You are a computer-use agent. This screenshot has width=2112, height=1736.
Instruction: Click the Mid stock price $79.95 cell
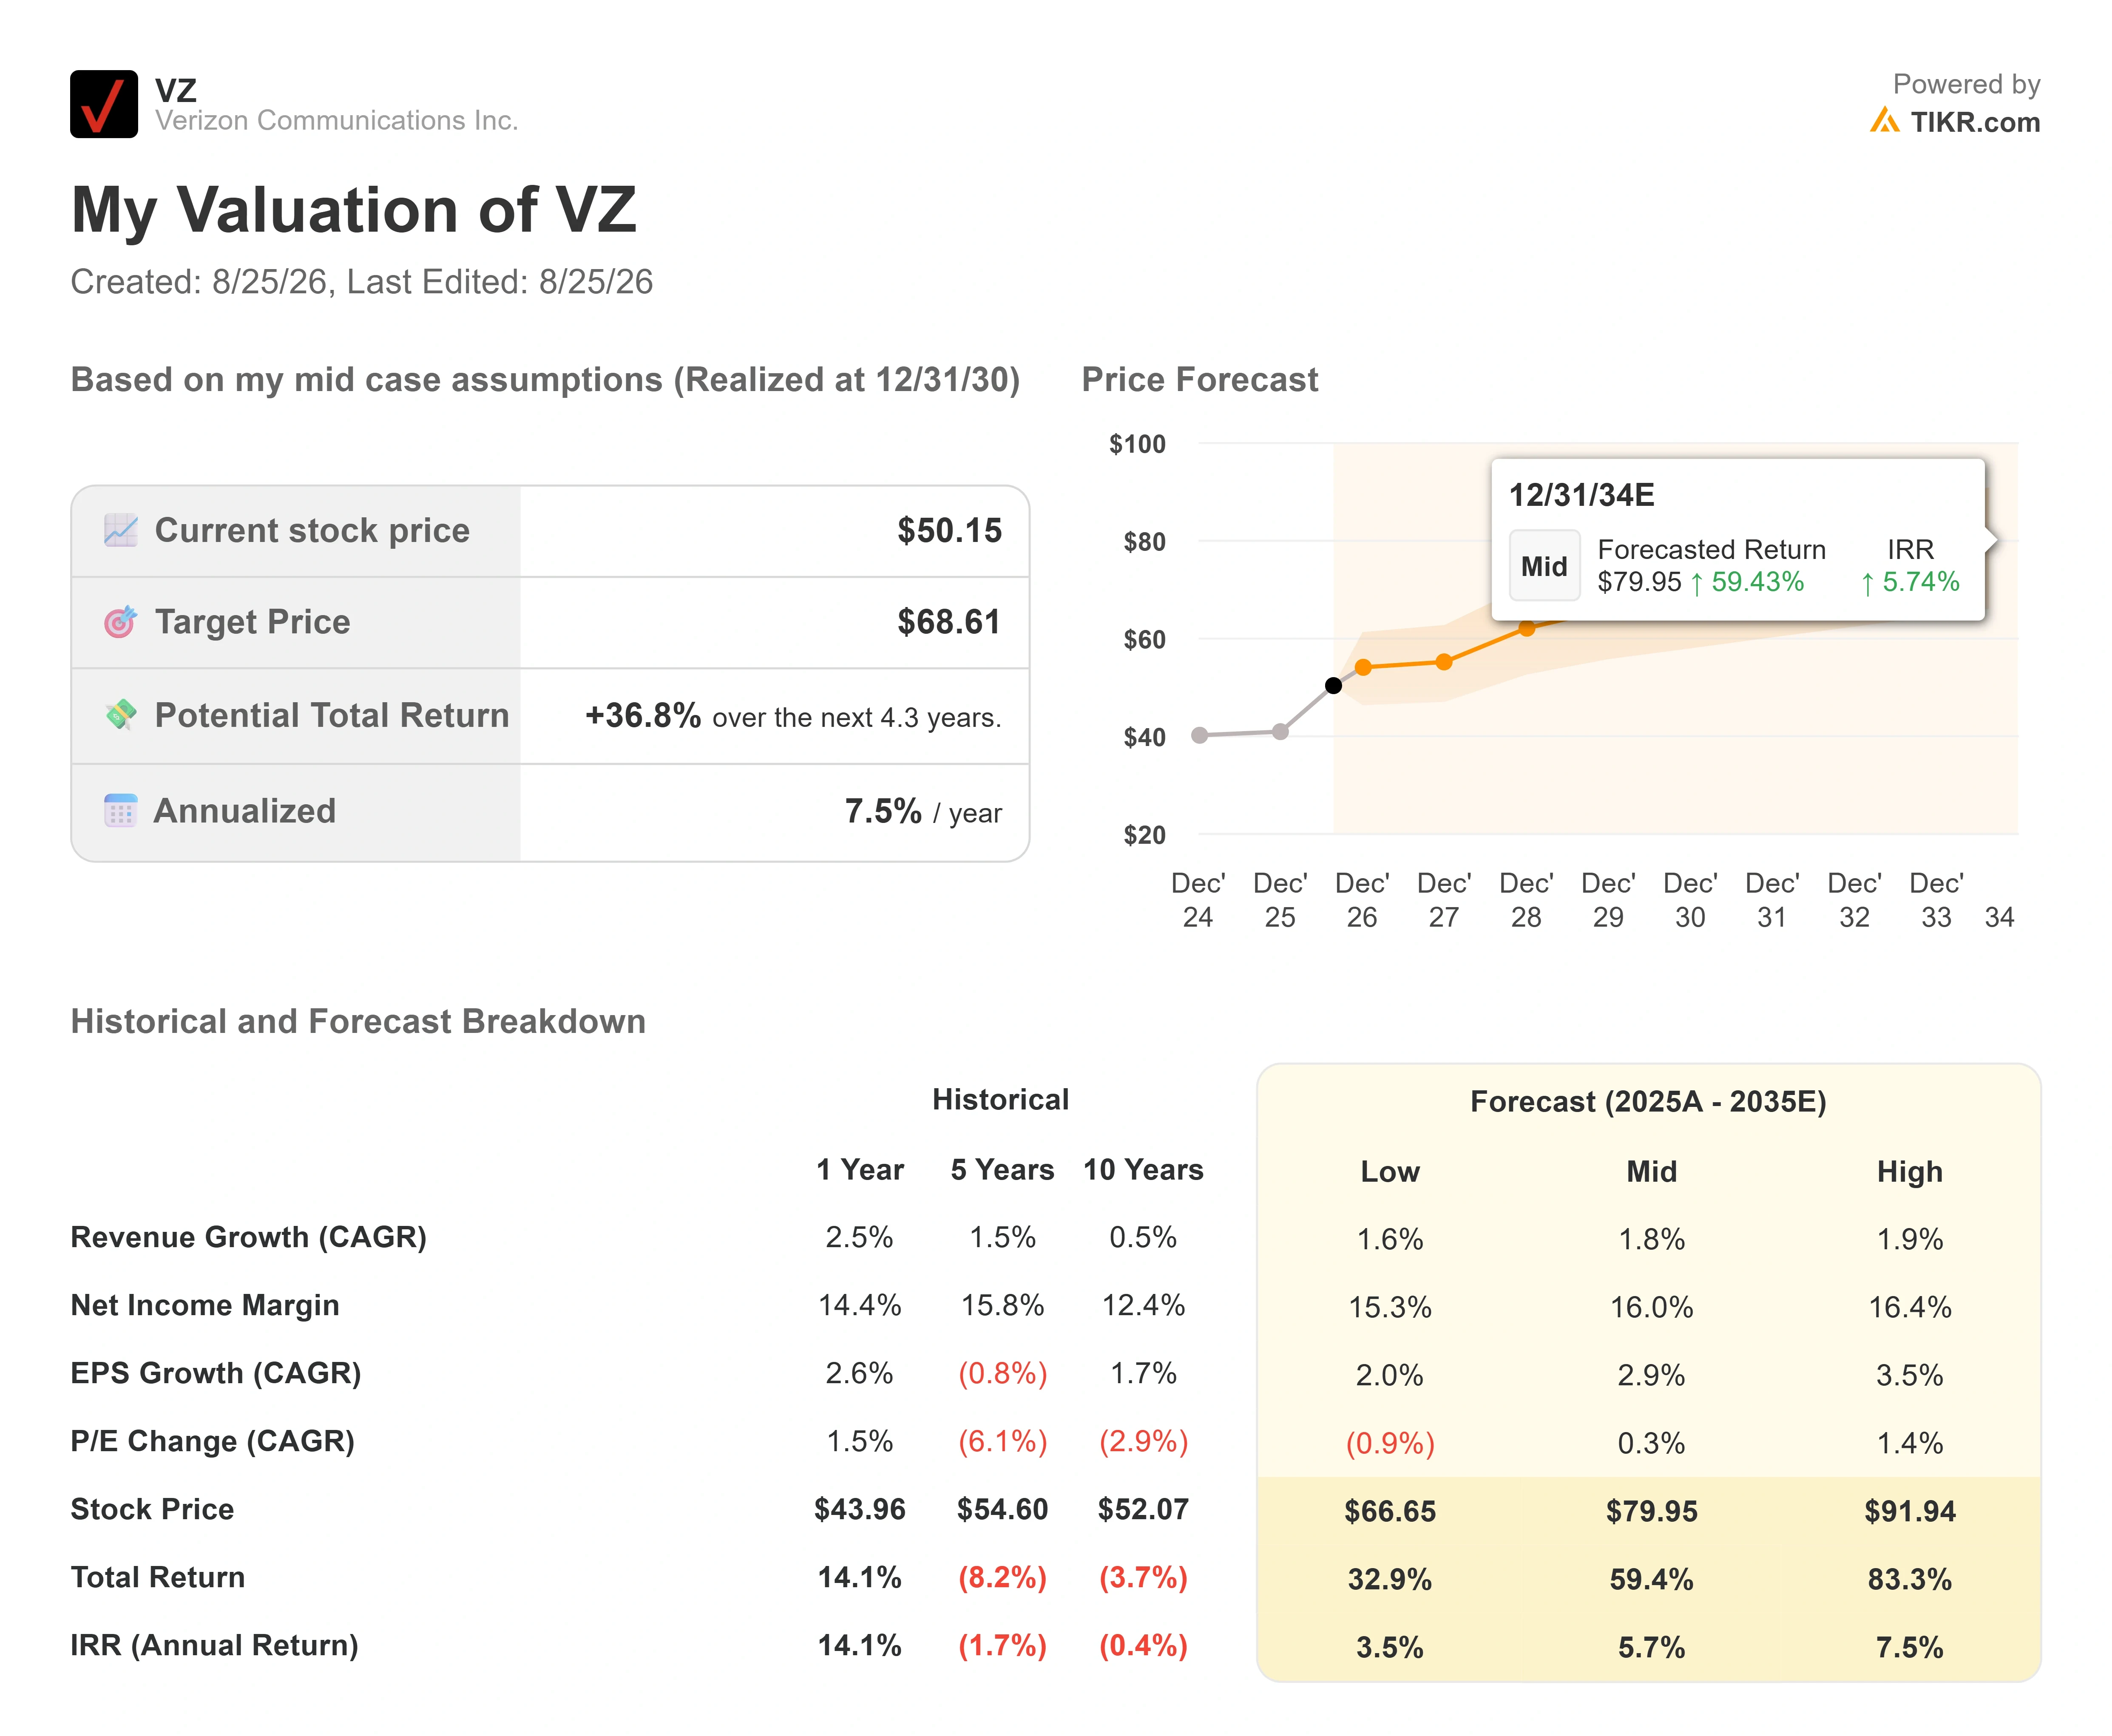1651,1511
